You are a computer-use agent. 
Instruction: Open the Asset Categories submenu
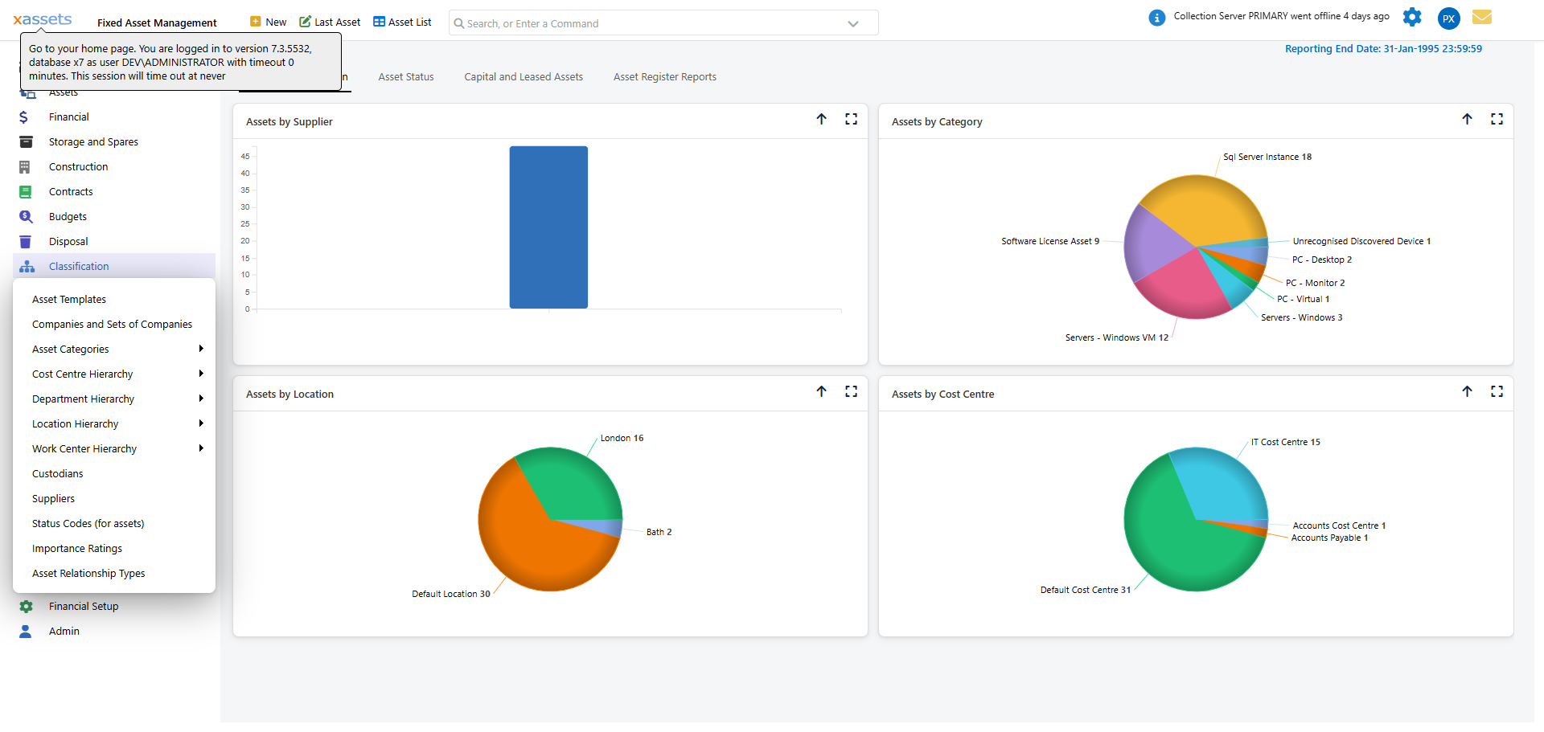coord(70,349)
